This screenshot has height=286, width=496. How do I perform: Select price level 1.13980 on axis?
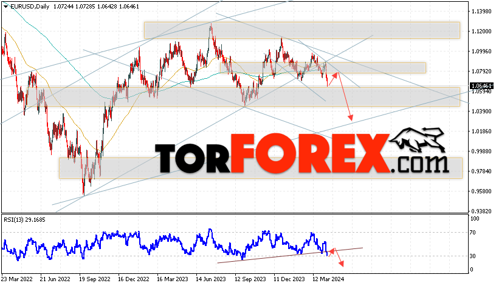[481, 12]
